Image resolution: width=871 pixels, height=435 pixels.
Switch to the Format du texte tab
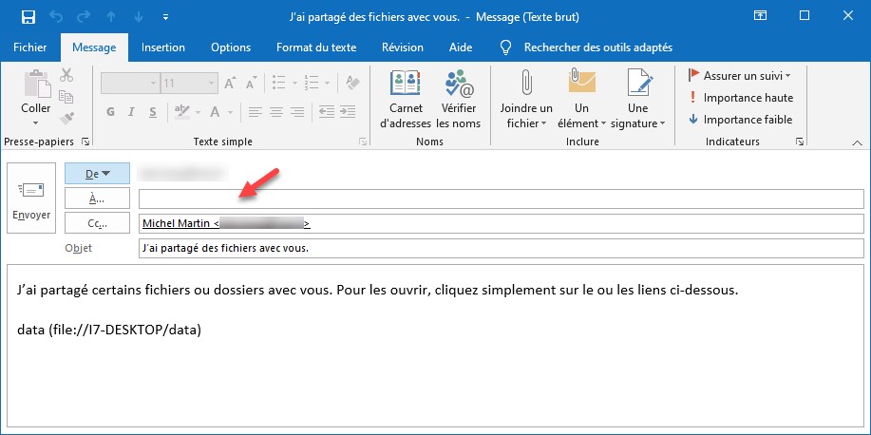[316, 47]
